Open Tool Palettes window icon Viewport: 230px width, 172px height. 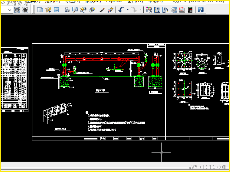pyautogui.click(x=165, y=10)
